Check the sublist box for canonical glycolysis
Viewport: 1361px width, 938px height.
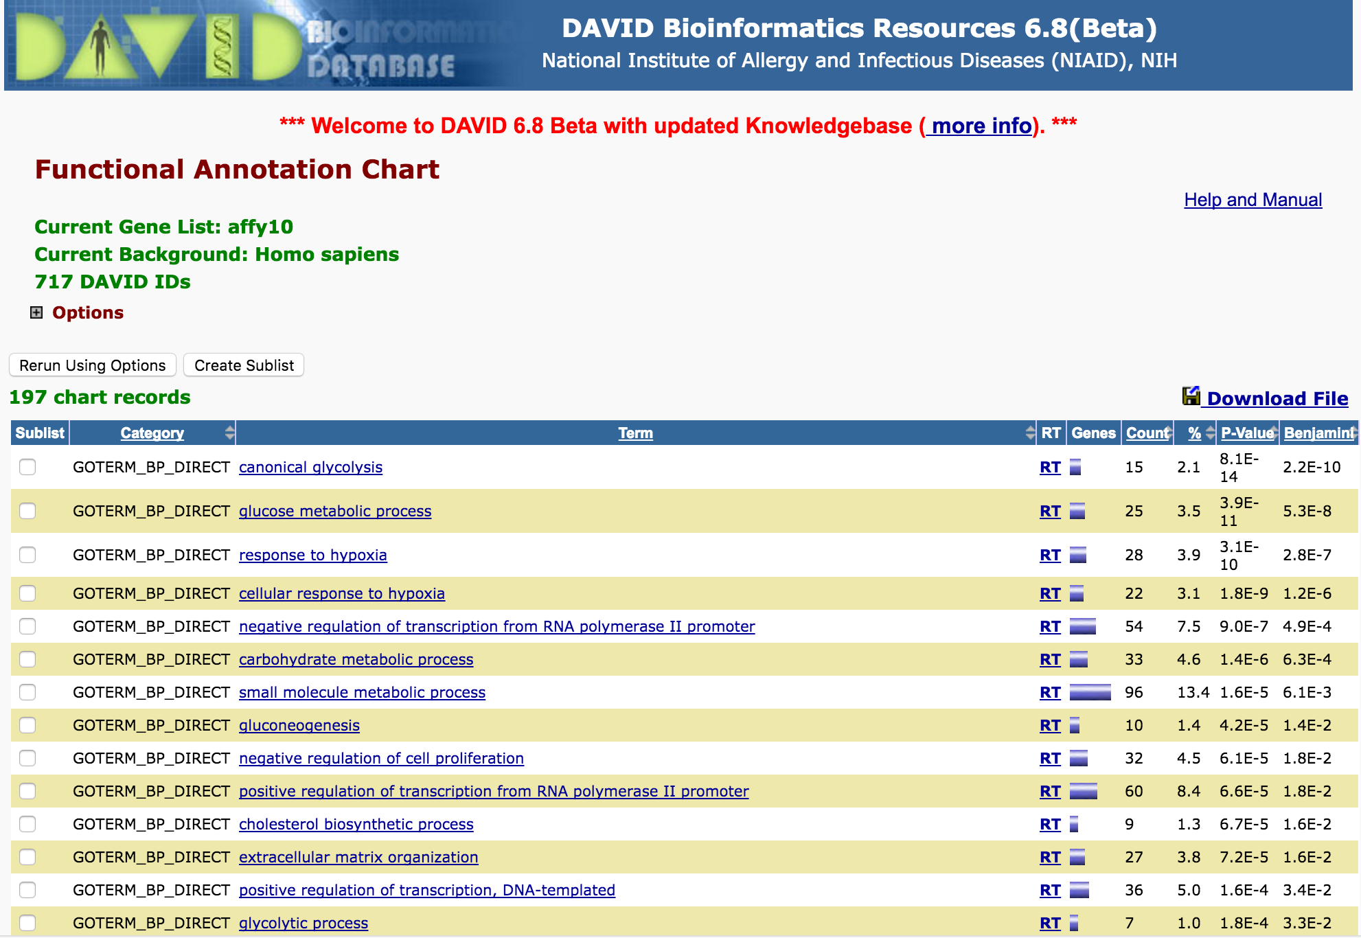(27, 467)
